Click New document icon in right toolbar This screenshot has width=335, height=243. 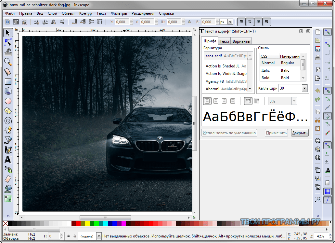[x=318, y=32]
